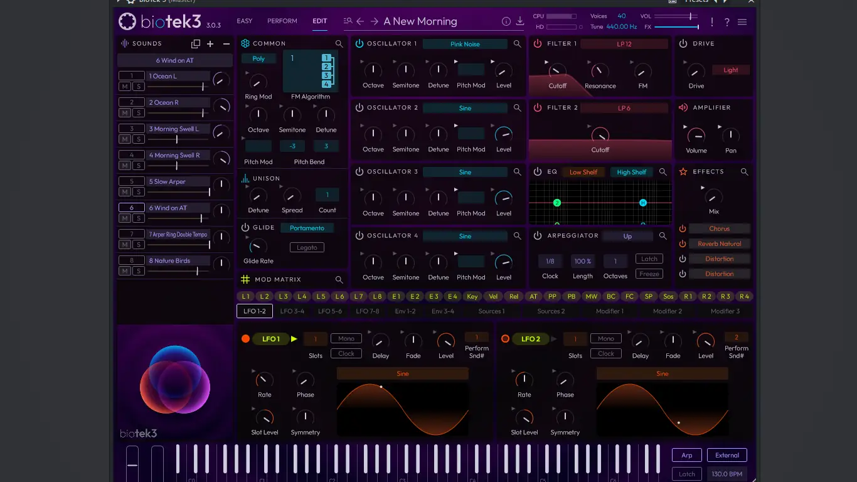Go to next preset arrow
The width and height of the screenshot is (857, 482).
[x=375, y=21]
